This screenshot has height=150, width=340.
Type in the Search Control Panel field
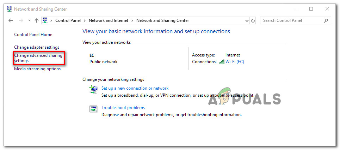tap(292, 20)
